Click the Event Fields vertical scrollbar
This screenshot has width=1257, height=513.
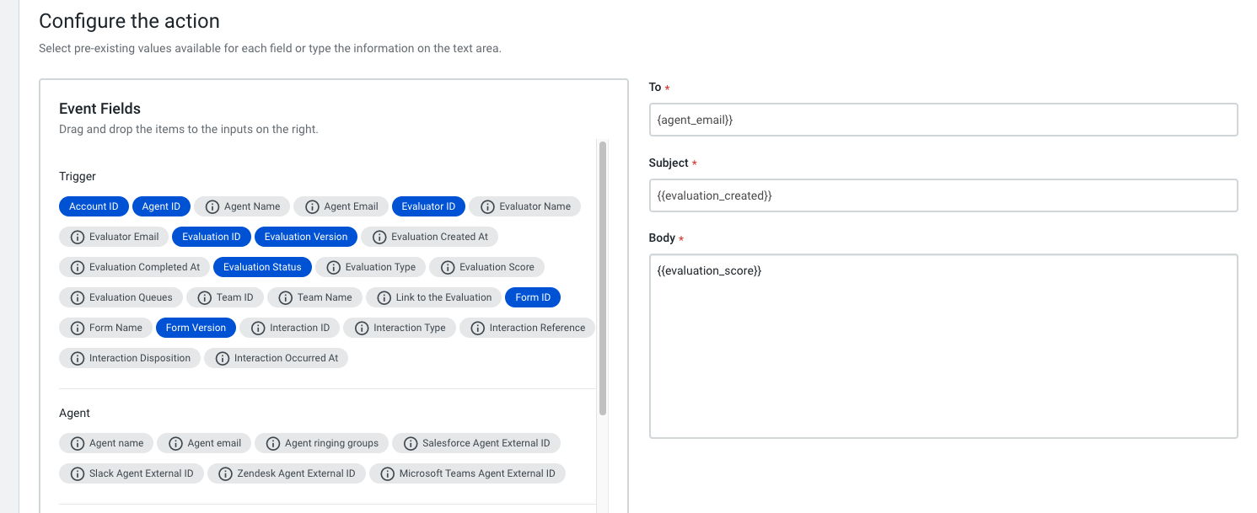click(x=603, y=278)
